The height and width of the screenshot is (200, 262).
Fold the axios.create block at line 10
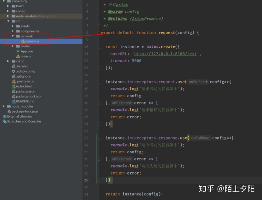pyautogui.click(x=99, y=47)
